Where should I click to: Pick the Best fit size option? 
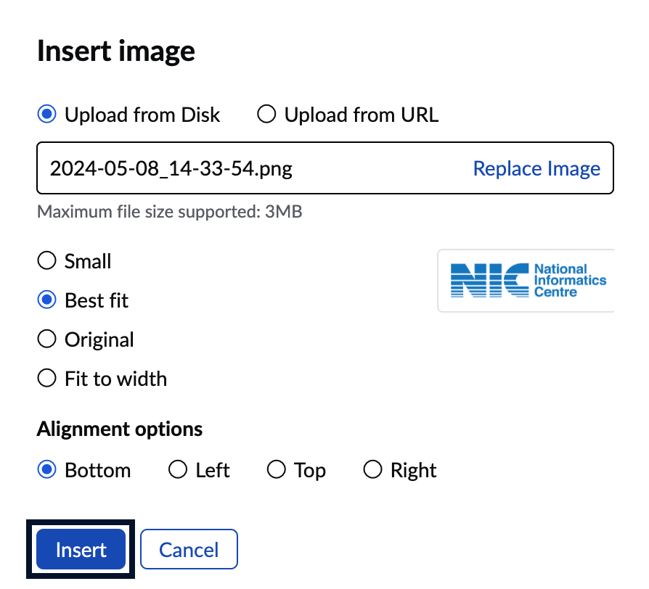coord(47,300)
